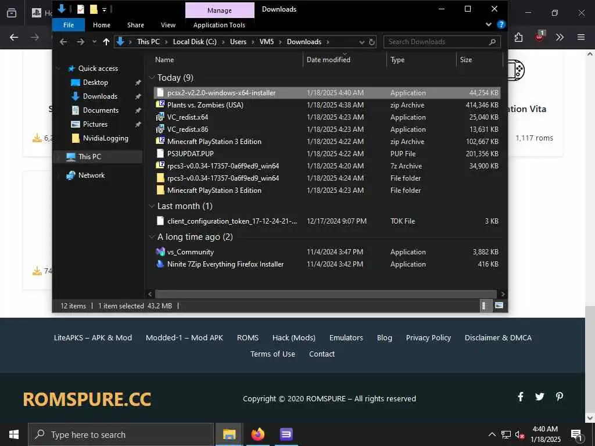Open the browser hamburger menu
The height and width of the screenshot is (446, 595).
pyautogui.click(x=581, y=37)
